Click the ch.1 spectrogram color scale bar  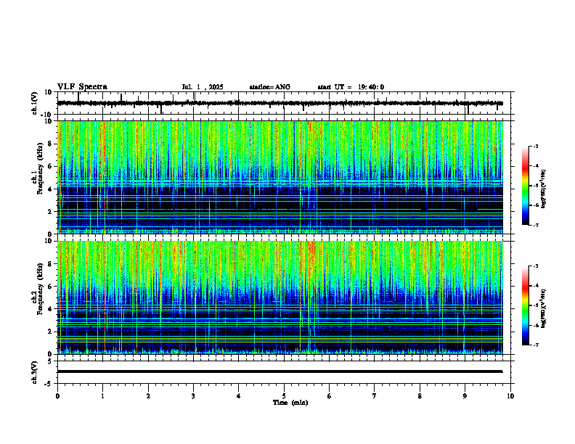pos(525,186)
